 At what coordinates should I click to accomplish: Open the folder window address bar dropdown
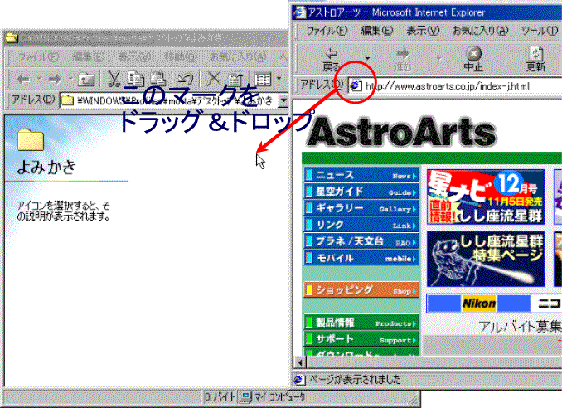pos(283,100)
